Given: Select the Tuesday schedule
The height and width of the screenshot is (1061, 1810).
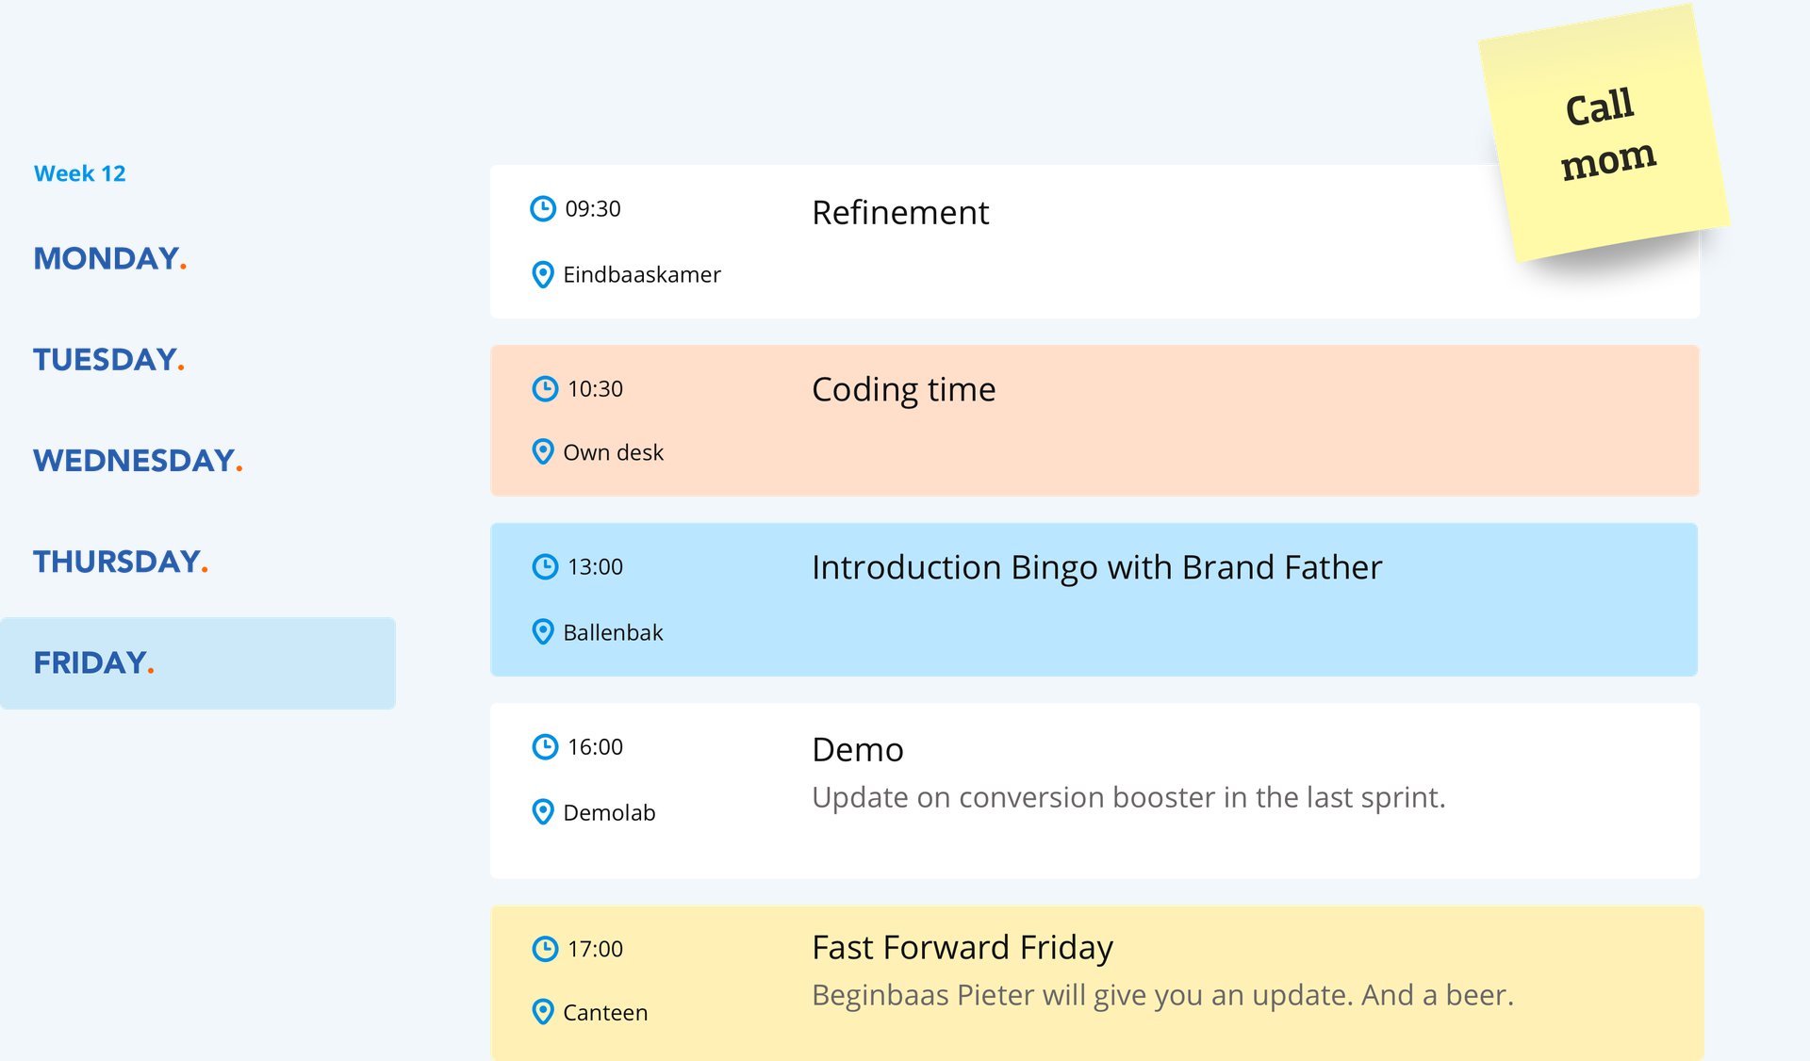Looking at the screenshot, I should [108, 359].
